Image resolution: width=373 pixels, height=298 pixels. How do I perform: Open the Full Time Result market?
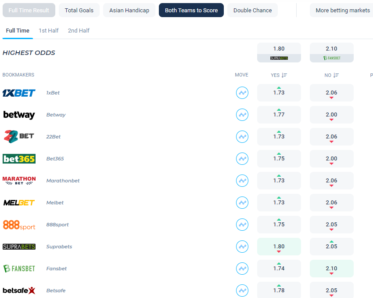click(29, 10)
